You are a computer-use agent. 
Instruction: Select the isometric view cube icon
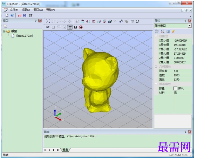click(110, 21)
